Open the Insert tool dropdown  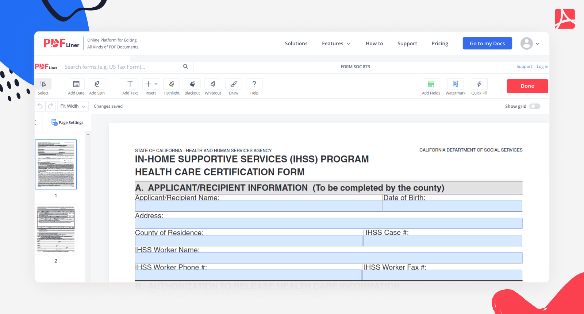pyautogui.click(x=150, y=84)
